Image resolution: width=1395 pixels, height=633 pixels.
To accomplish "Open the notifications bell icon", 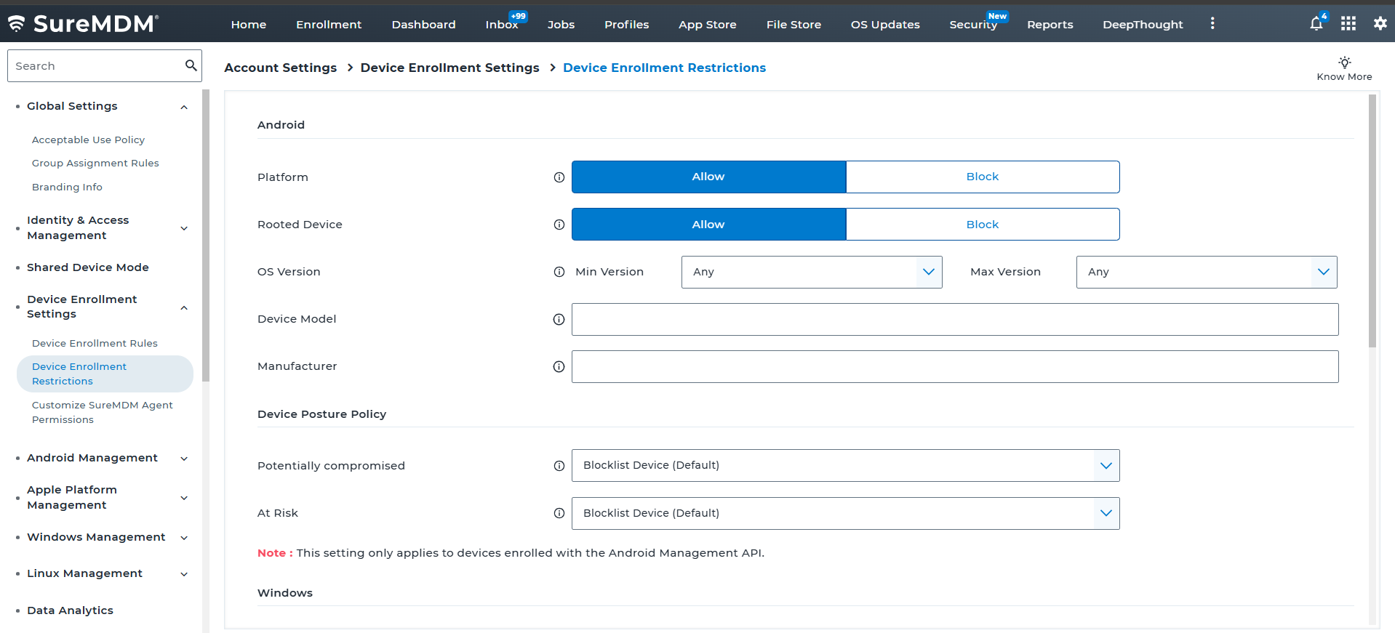I will point(1316,24).
